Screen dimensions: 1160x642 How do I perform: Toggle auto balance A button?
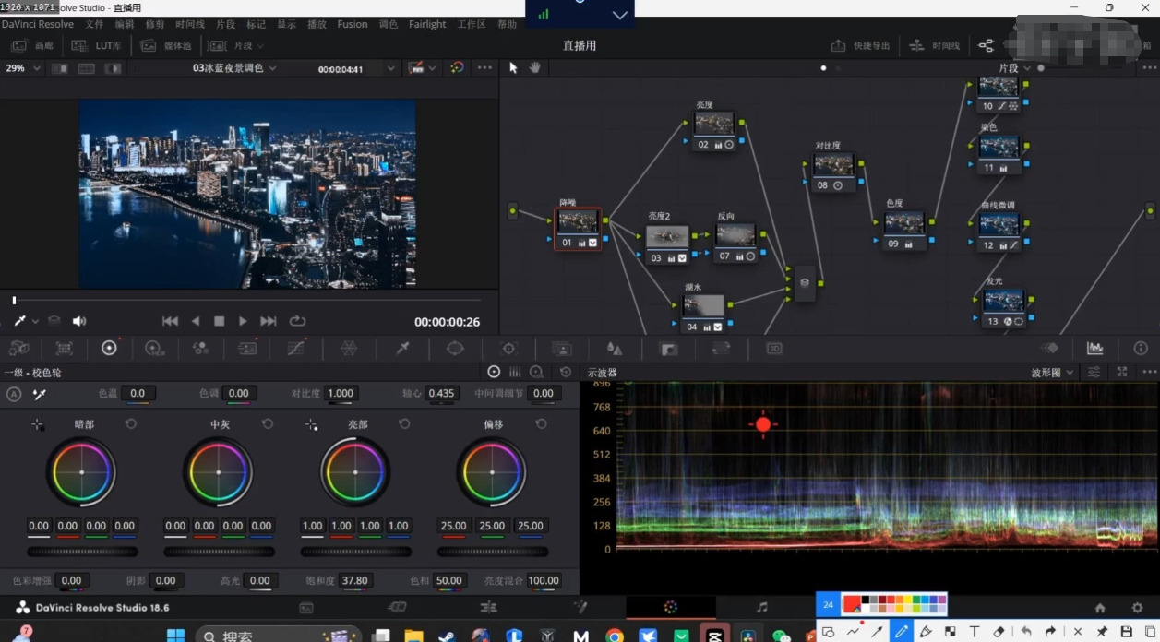pos(14,394)
